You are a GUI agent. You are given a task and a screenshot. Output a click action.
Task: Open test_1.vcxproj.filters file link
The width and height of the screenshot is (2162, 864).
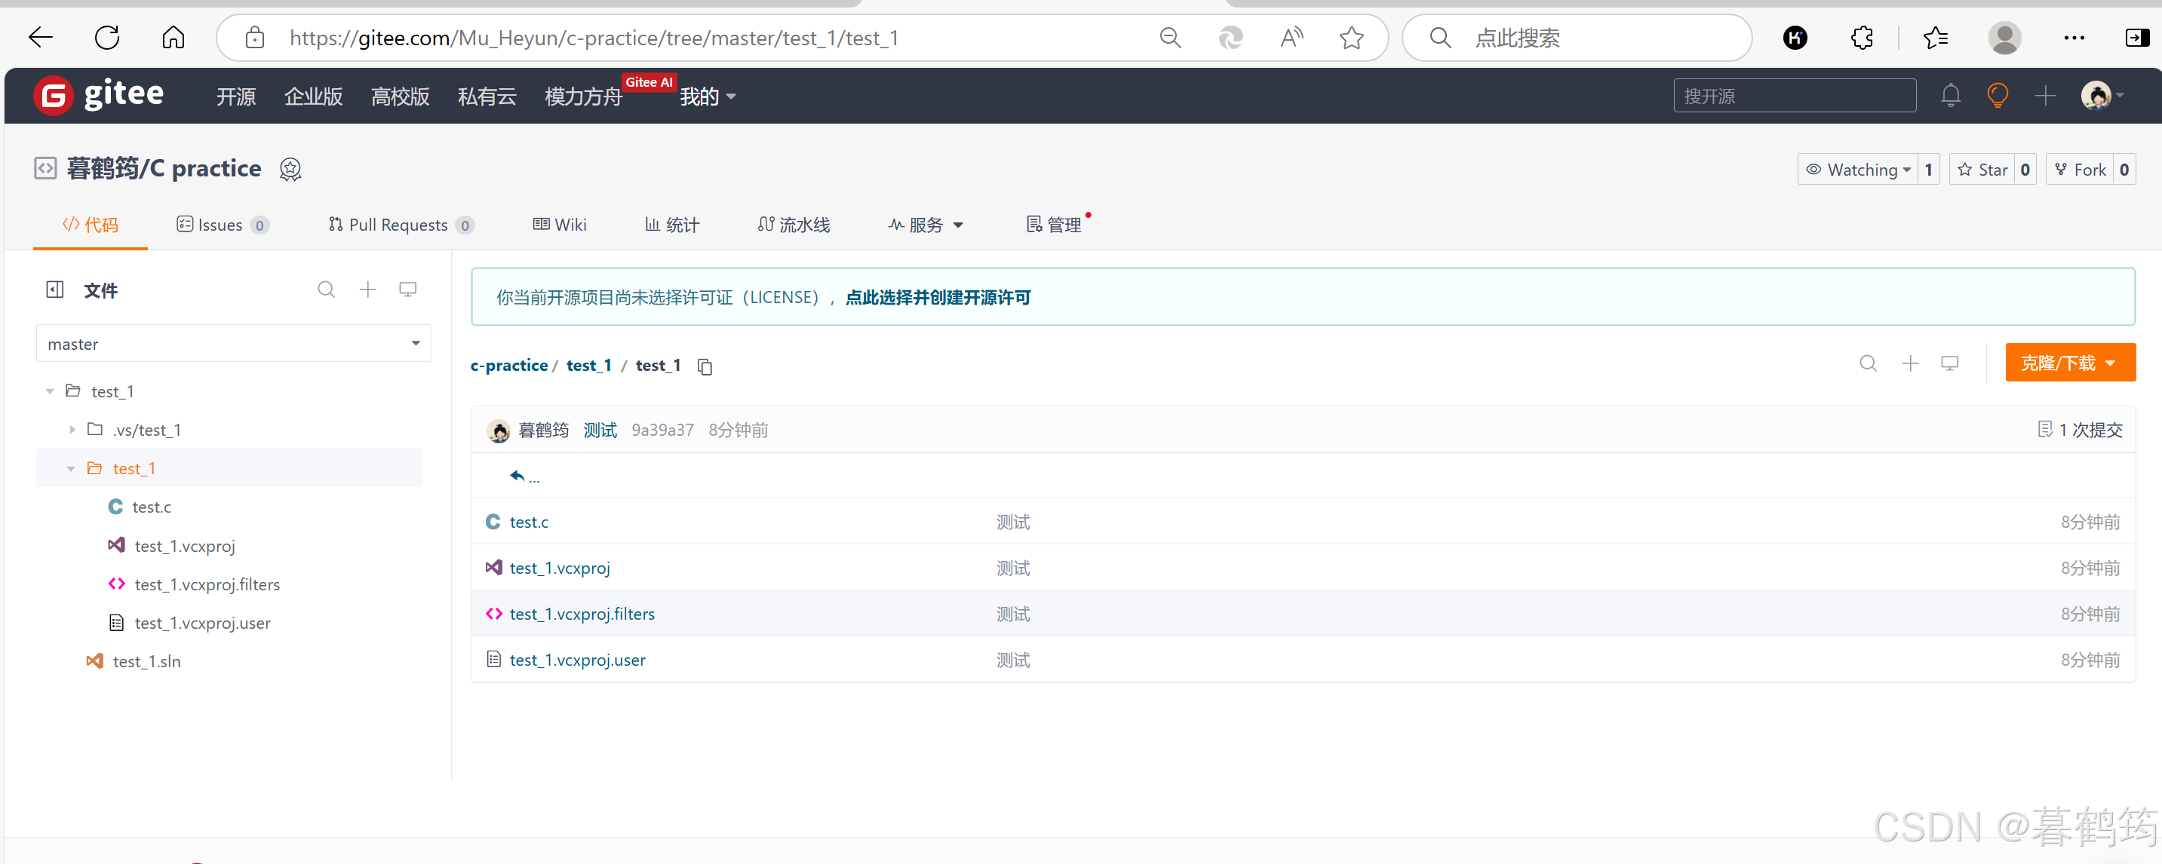pyautogui.click(x=582, y=614)
